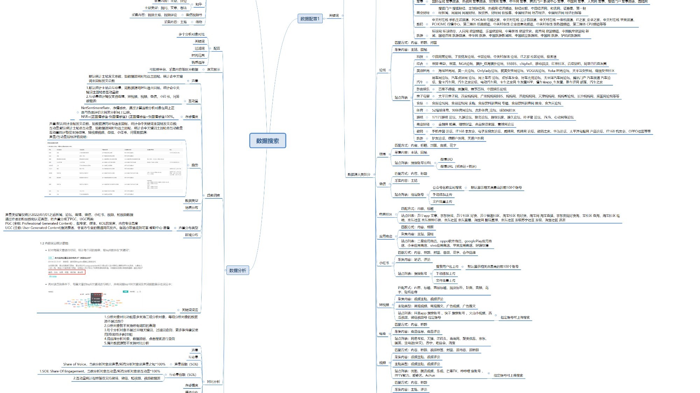Click the 美妆时尚 forum category label
This screenshot has width=700, height=393.
pos(423,71)
